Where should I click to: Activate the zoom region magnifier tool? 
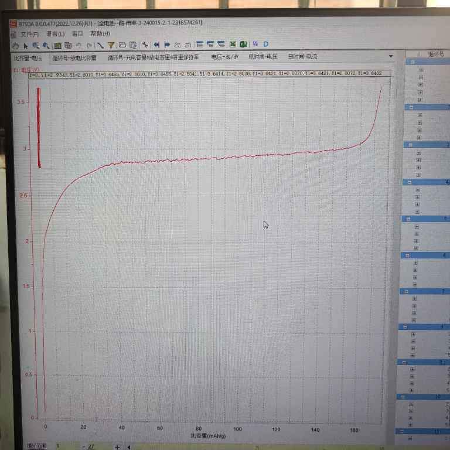[x=36, y=45]
